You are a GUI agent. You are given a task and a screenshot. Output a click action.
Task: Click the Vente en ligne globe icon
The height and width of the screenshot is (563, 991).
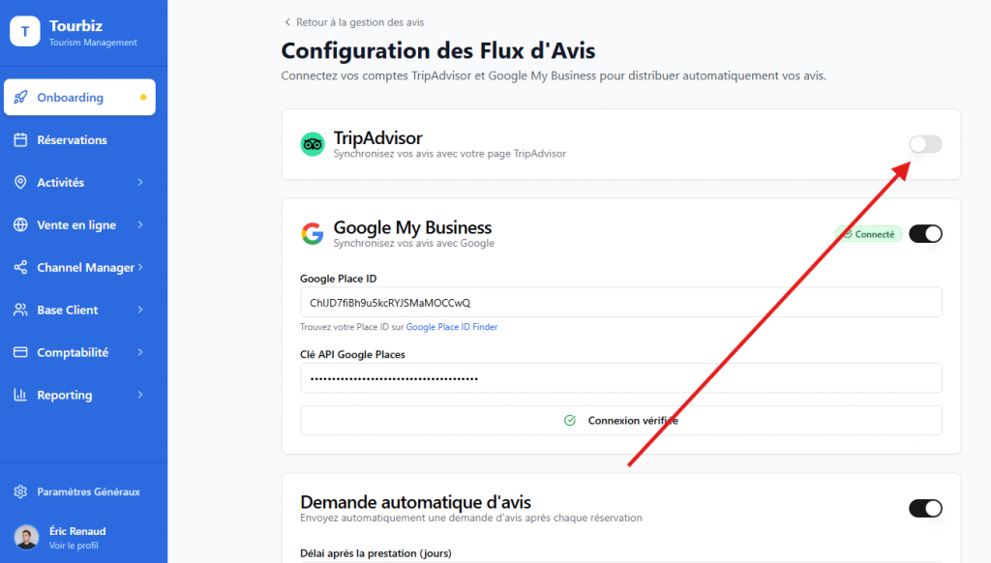(x=20, y=225)
